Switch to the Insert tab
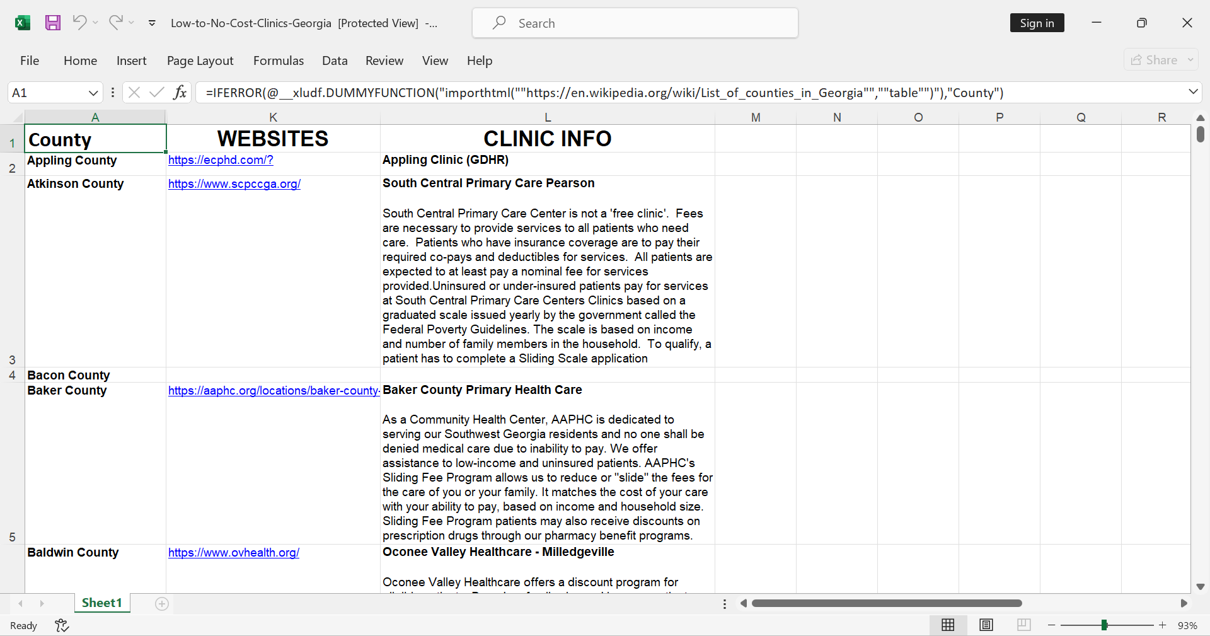 click(131, 61)
